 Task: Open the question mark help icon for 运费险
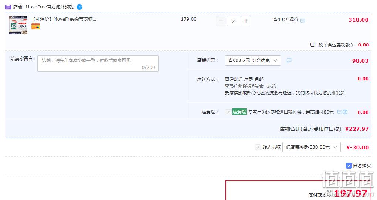click(x=345, y=112)
